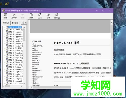Click help-page icon beside <body> tree item
The height and width of the screenshot is (98, 126).
[7, 62]
